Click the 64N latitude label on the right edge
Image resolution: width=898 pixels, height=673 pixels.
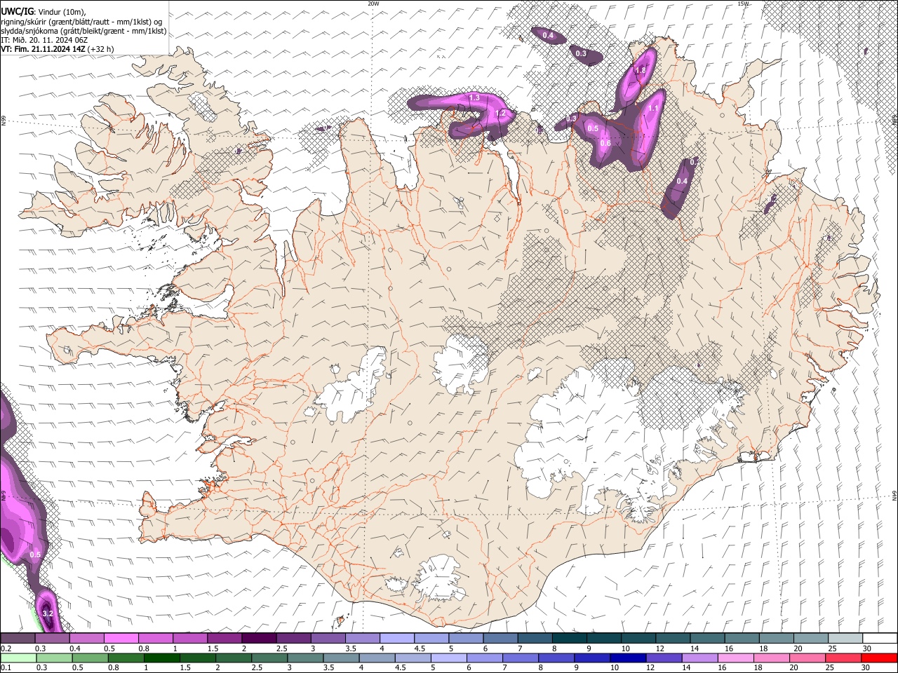point(894,495)
